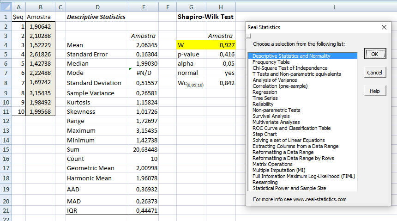Select the Mean value 2,06345 cell
397x221 pixels.
(x=144, y=45)
